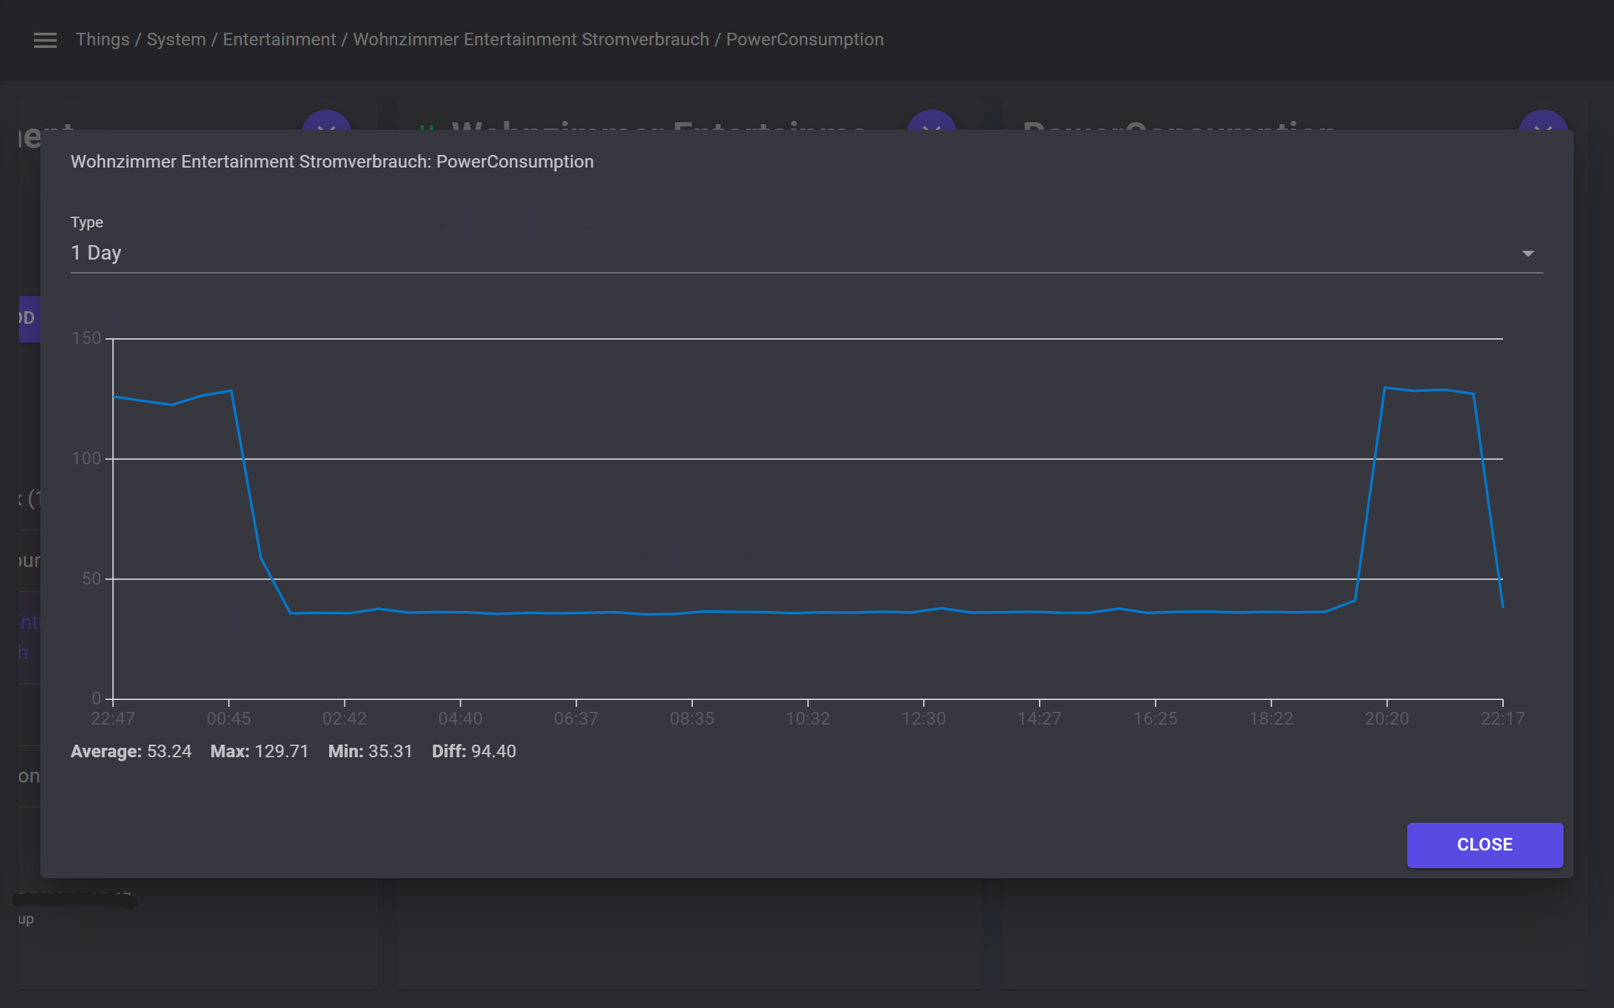Screen dimensions: 1614x1008
Task: Open the hamburger navigation menu
Action: [x=45, y=40]
